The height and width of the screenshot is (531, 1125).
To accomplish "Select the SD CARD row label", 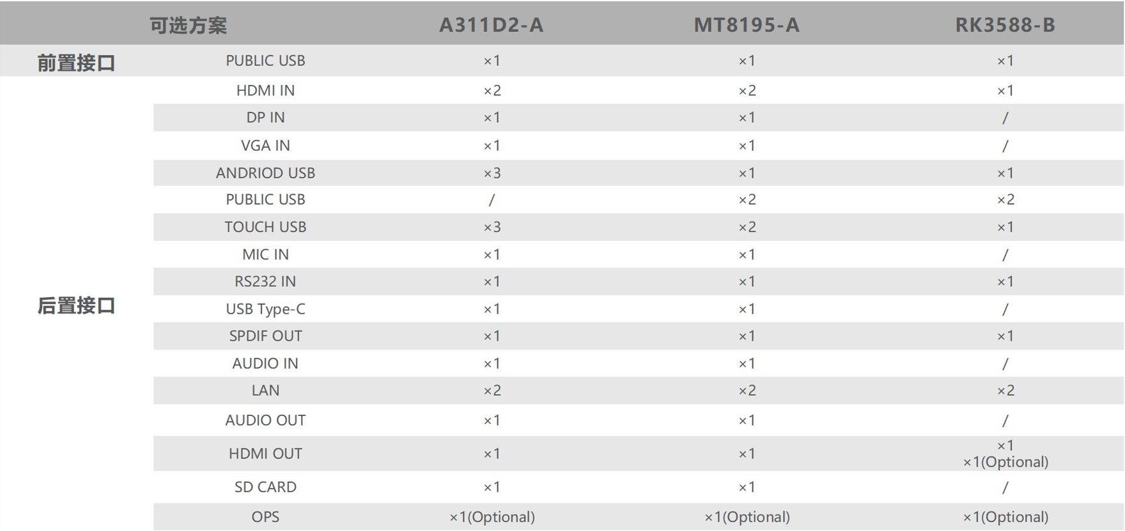I will pyautogui.click(x=265, y=487).
